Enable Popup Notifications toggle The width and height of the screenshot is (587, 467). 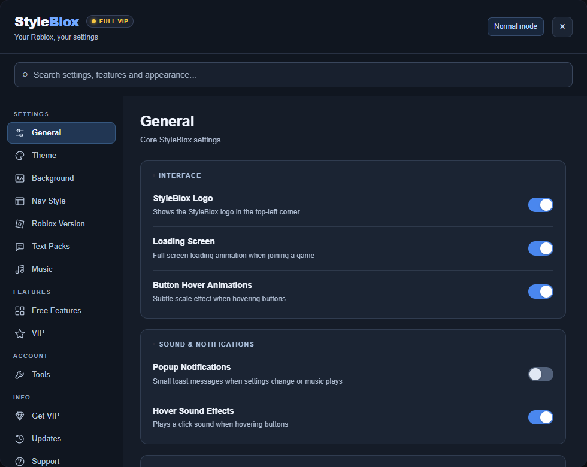coord(540,374)
